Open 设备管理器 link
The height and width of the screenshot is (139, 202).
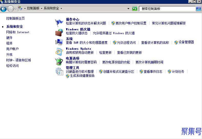[186, 42]
